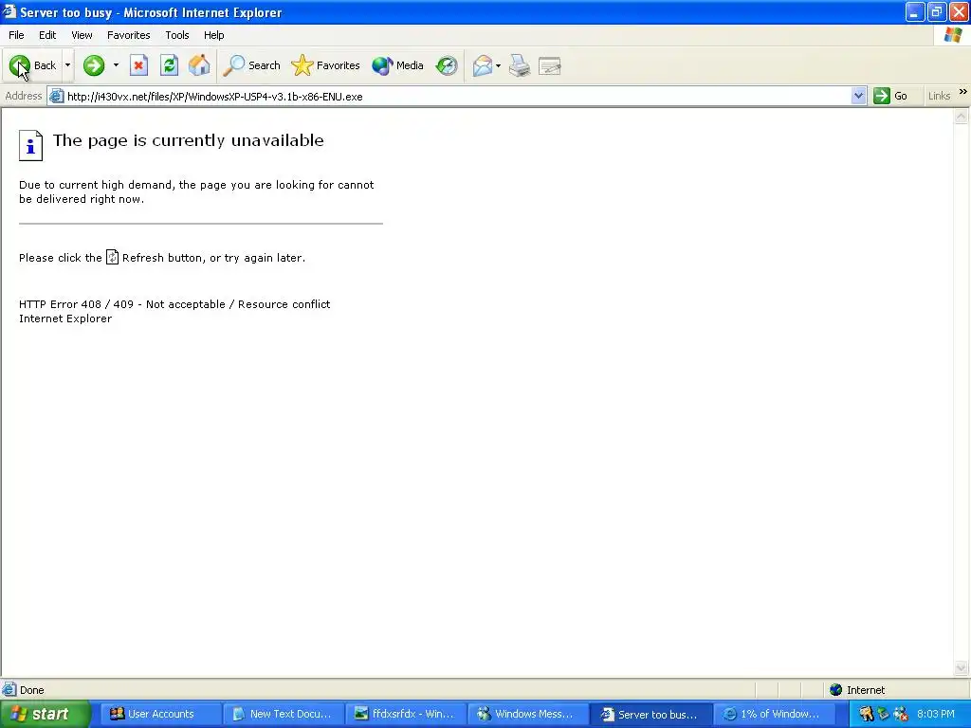This screenshot has width=971, height=728.
Task: Click the 8:03 PM system clock
Action: pos(936,715)
